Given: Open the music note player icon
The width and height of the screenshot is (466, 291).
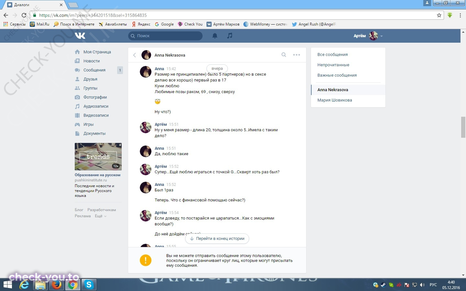Looking at the screenshot, I should click(x=230, y=36).
